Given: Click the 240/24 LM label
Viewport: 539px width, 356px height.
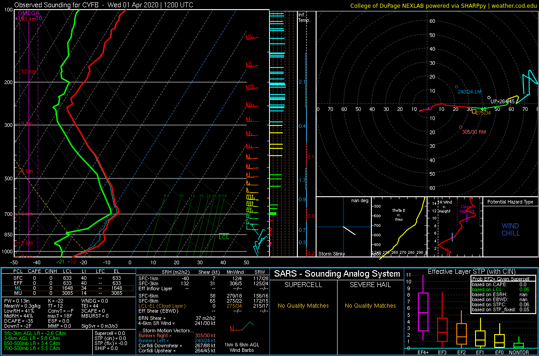Looking at the screenshot, I should [469, 92].
